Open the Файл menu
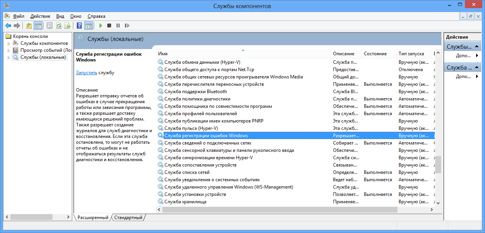This screenshot has height=233, width=485. 19,16
